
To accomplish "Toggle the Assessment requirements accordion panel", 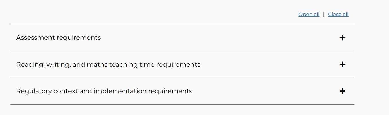I will click(x=182, y=37).
